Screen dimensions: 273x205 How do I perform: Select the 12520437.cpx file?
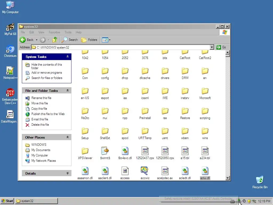[145, 153]
